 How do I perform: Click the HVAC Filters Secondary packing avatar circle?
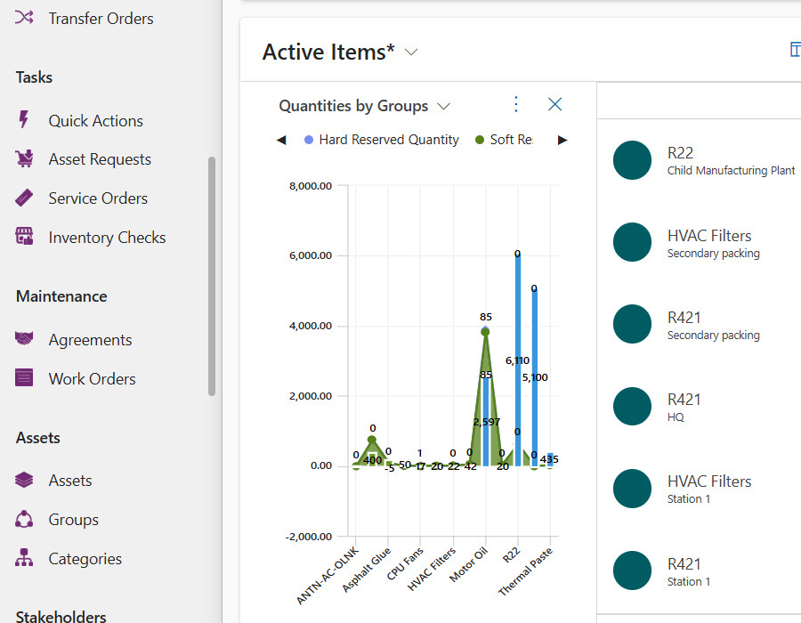pyautogui.click(x=632, y=242)
